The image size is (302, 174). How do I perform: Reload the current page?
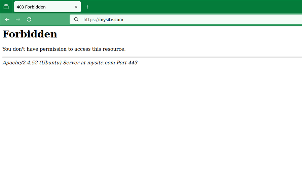click(29, 20)
